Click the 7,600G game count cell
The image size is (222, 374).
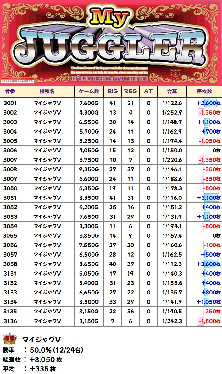(89, 103)
